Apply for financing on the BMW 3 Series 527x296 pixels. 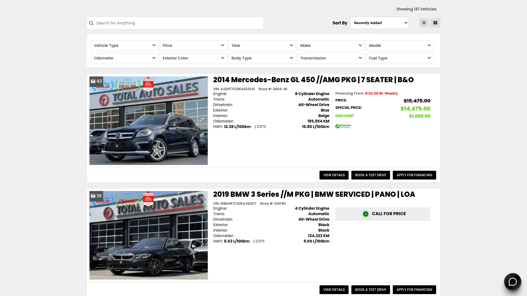(x=414, y=290)
